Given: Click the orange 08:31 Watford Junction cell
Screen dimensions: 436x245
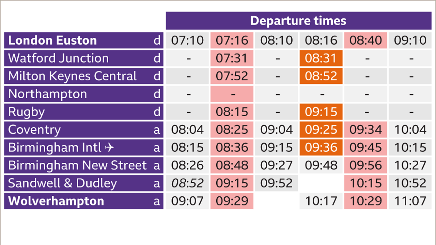Looking at the screenshot, I should coord(321,58).
